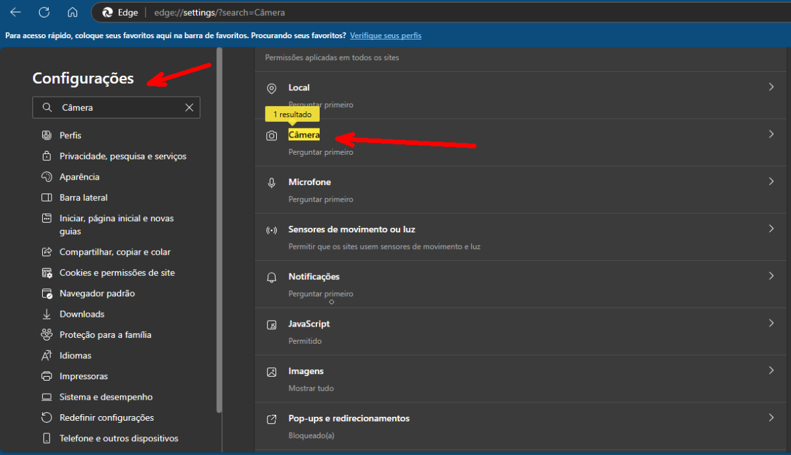The width and height of the screenshot is (791, 455).
Task: Click the camera icon beside Câmera
Action: tap(272, 136)
